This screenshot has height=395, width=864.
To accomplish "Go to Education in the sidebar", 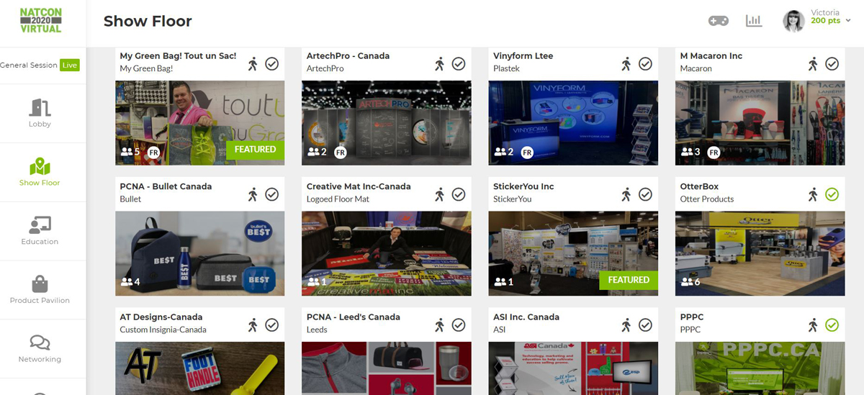I will click(40, 231).
